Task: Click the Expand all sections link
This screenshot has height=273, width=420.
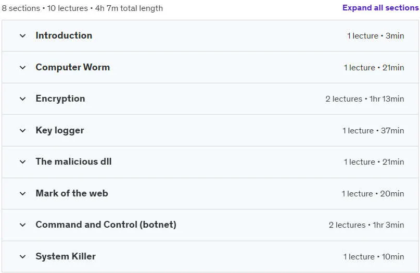Action: pos(380,8)
